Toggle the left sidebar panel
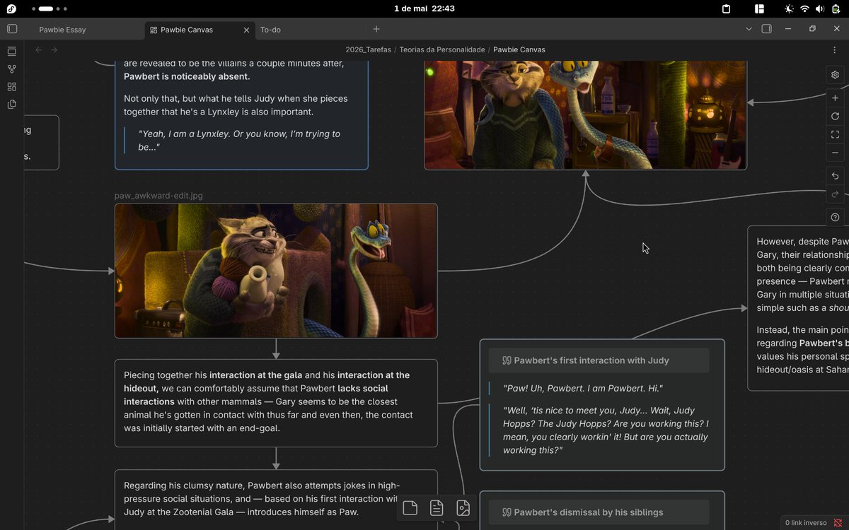This screenshot has height=530, width=849. [x=12, y=29]
